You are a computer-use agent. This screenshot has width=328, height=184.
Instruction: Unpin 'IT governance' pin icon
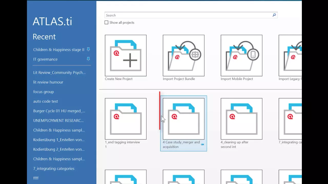[x=88, y=59]
